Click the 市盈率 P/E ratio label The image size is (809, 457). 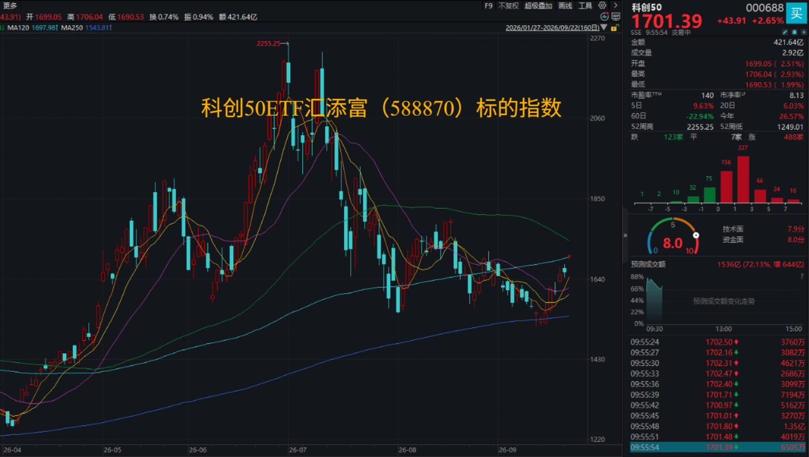coord(646,95)
